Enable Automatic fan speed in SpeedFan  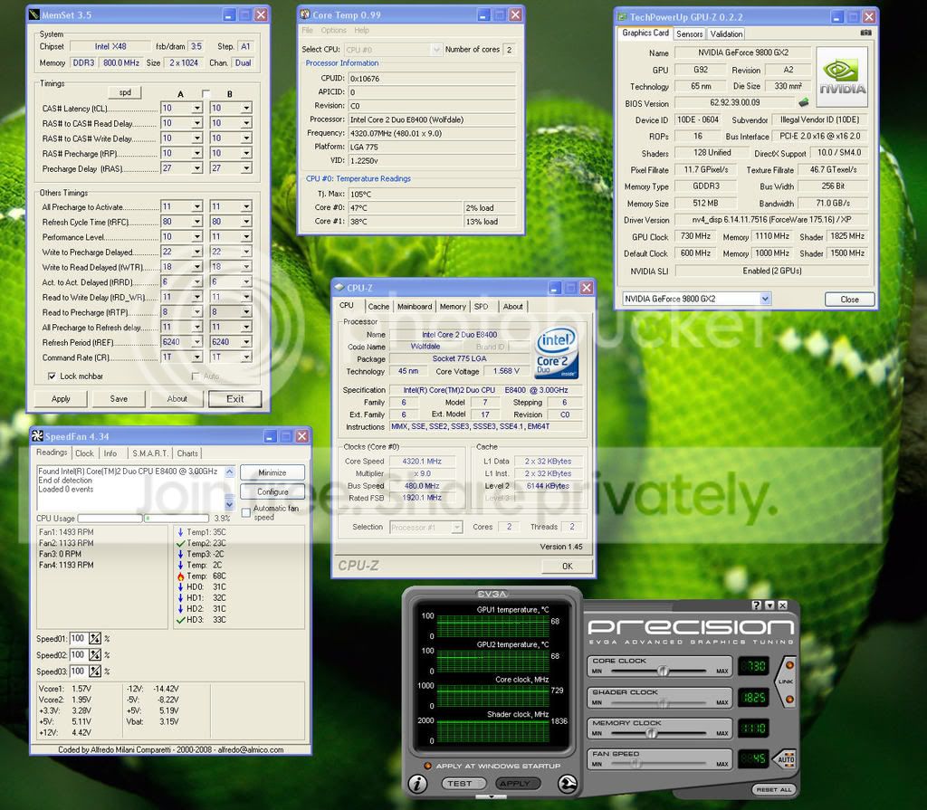[x=246, y=512]
